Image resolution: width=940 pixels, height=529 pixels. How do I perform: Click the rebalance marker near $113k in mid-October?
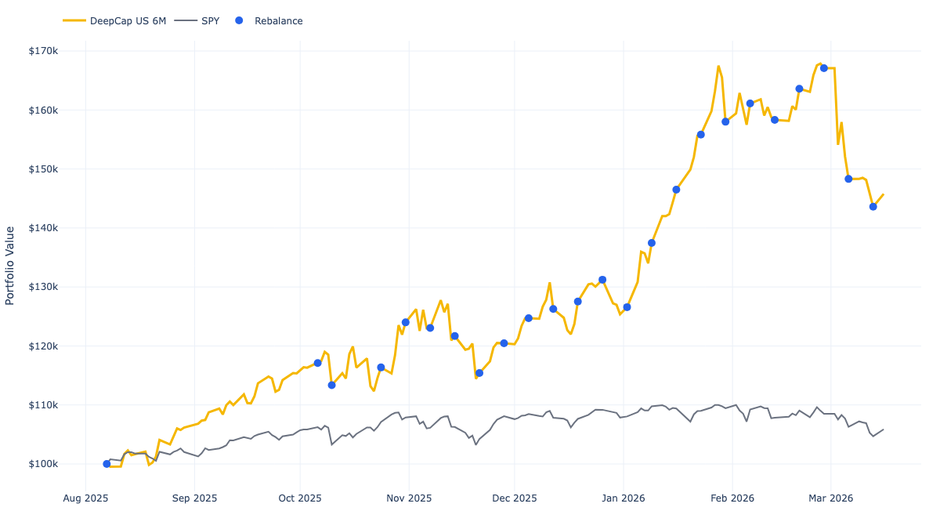point(331,385)
